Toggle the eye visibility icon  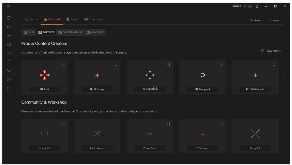click(x=250, y=7)
